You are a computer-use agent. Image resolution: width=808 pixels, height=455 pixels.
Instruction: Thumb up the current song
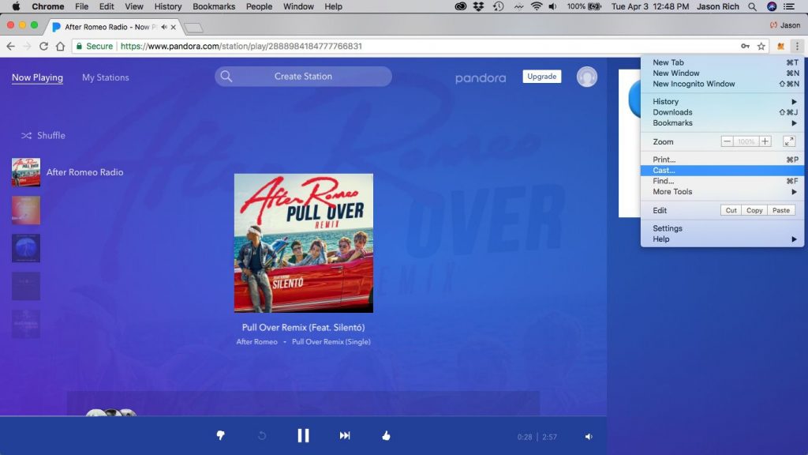point(386,435)
